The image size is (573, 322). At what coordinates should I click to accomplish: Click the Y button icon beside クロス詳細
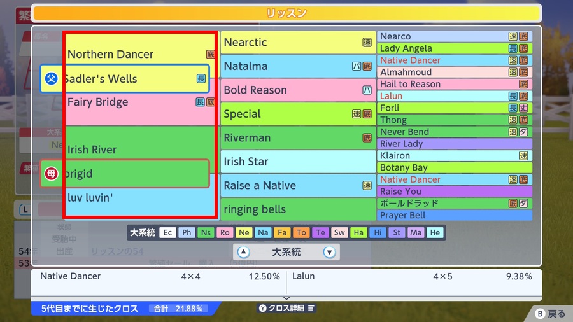pos(263,308)
